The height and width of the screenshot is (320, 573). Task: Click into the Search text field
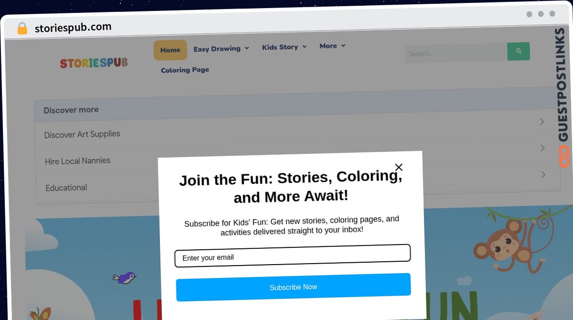pyautogui.click(x=456, y=53)
